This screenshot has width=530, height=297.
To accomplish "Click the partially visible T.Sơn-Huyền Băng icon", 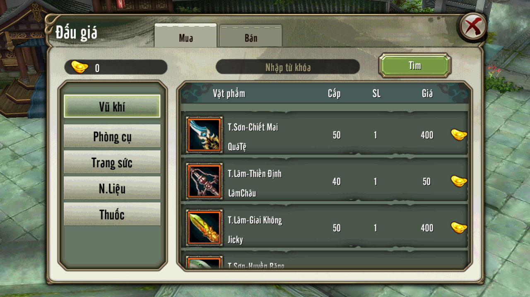I will (x=205, y=263).
